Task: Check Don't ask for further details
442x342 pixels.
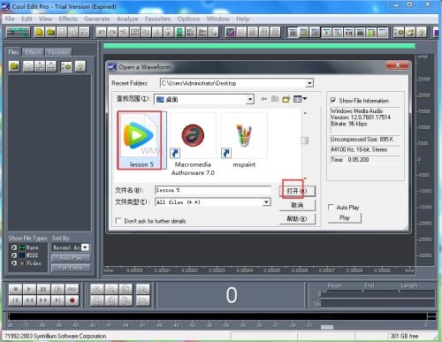Action: click(x=118, y=221)
